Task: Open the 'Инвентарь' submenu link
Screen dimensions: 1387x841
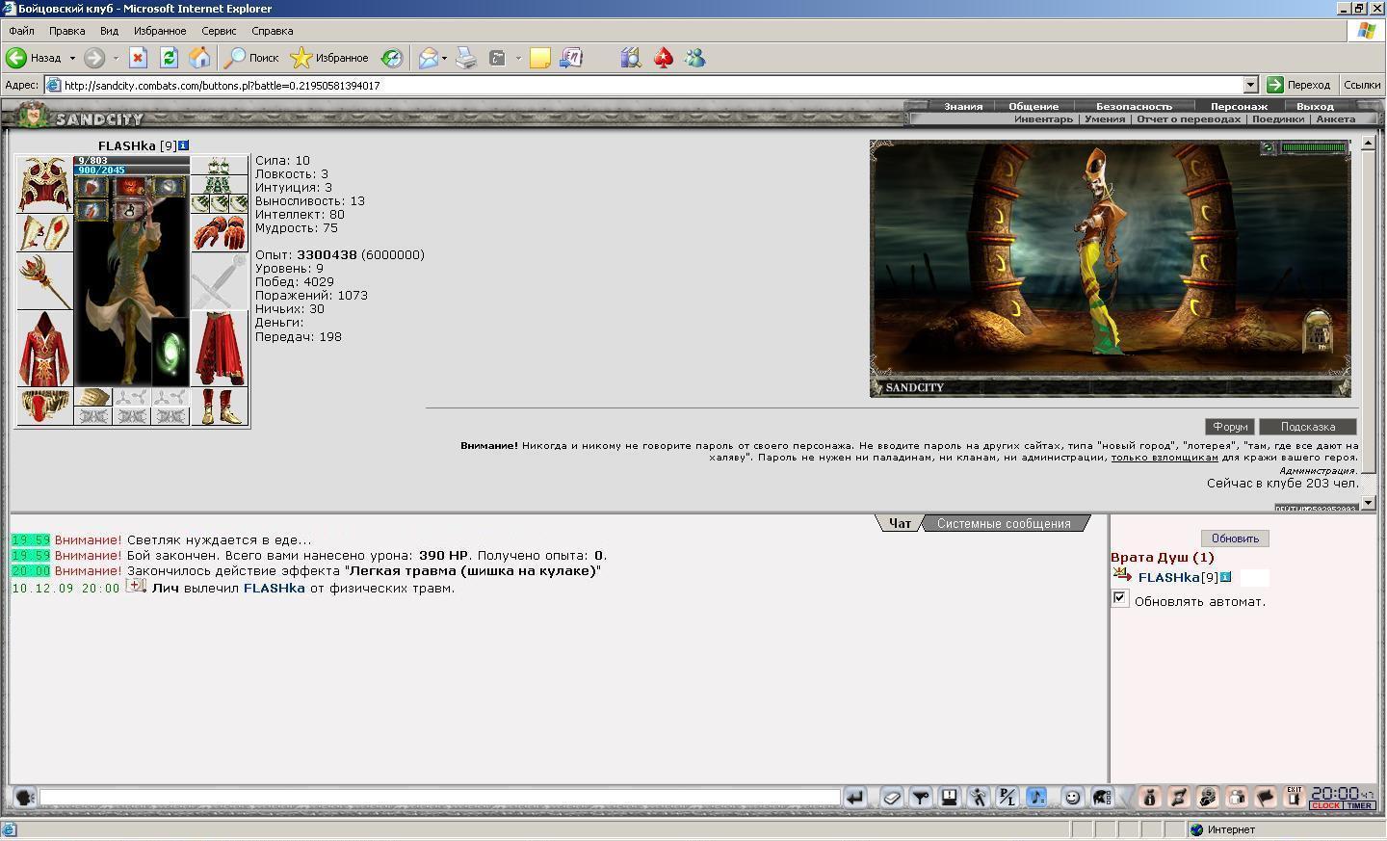Action: click(1043, 119)
